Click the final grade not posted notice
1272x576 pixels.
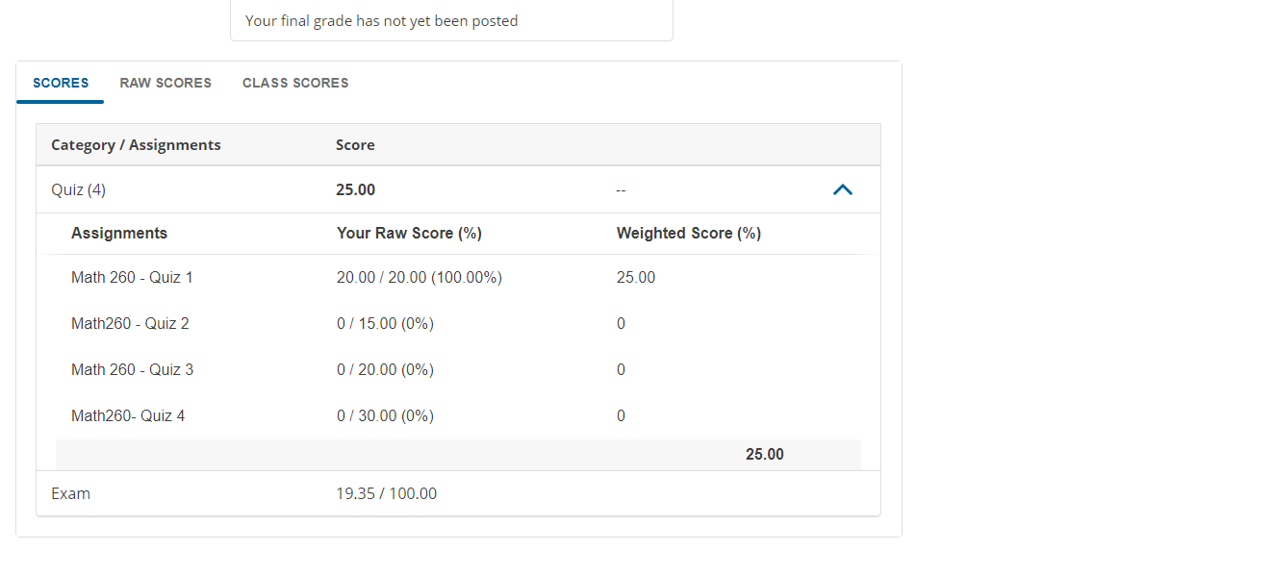coord(382,21)
